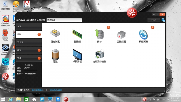The image size is (181, 102).
Task: Open the 檔案及印表機 files and printer icon
Action: coord(100,54)
